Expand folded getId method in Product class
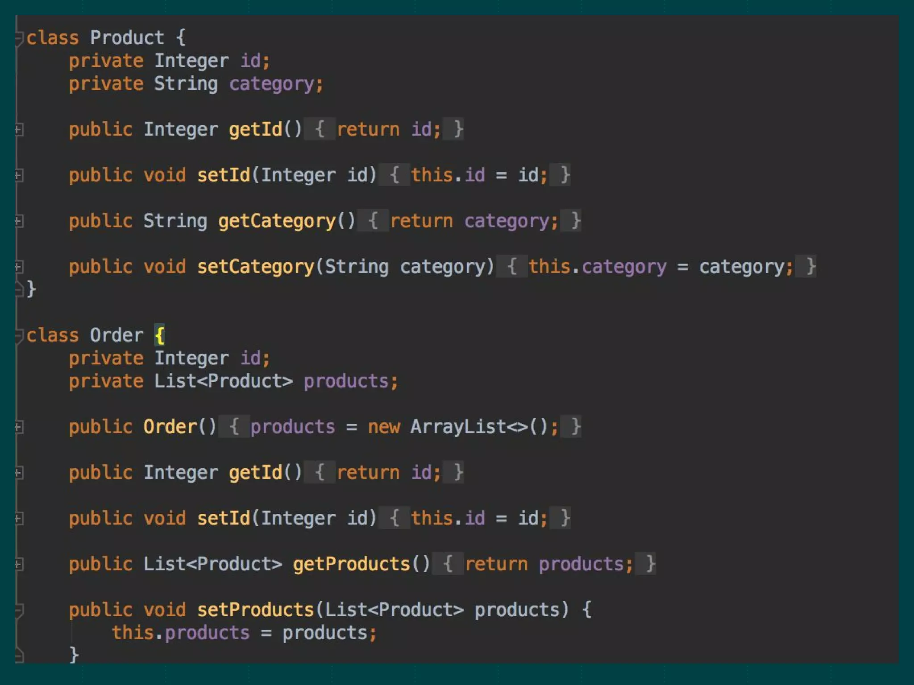Image resolution: width=914 pixels, height=685 pixels. (19, 130)
